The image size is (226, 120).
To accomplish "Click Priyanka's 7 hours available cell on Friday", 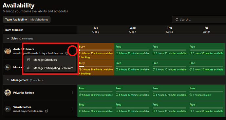I will tap(206, 93).
